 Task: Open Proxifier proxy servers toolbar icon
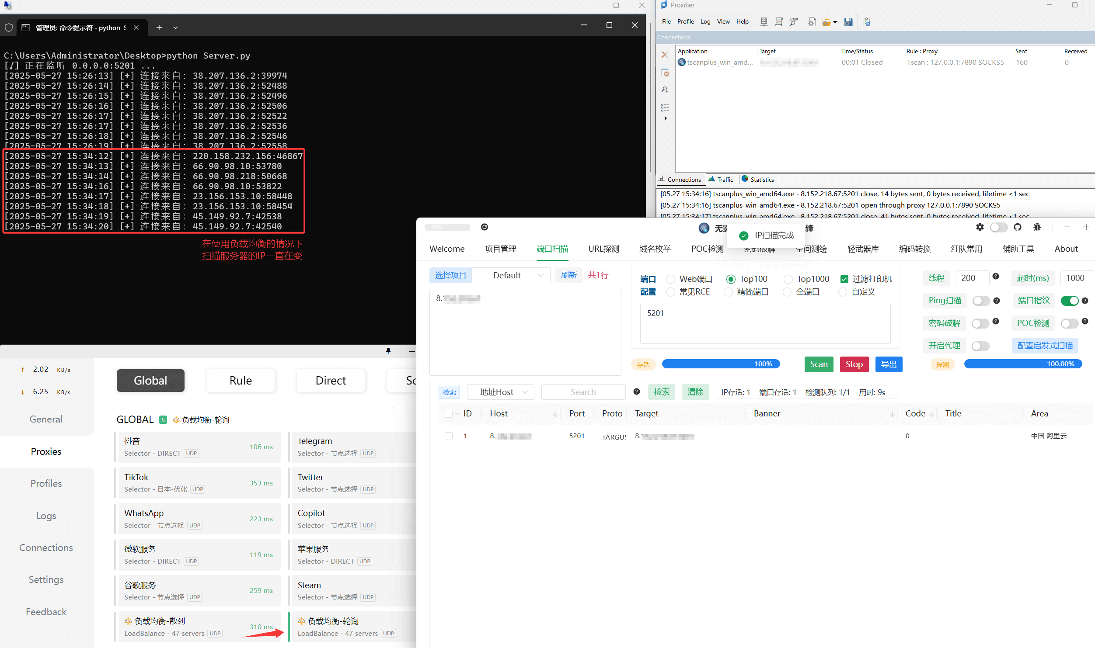pos(764,22)
